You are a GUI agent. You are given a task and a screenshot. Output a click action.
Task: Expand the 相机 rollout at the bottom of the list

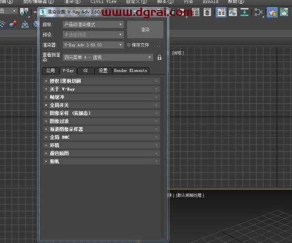[102, 161]
